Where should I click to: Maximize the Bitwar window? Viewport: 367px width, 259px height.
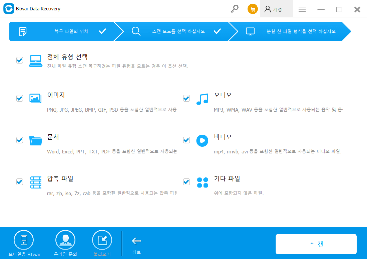(339, 9)
